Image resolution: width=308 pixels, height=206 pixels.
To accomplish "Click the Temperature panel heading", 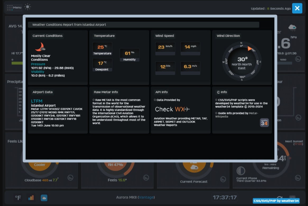I will [104, 36].
